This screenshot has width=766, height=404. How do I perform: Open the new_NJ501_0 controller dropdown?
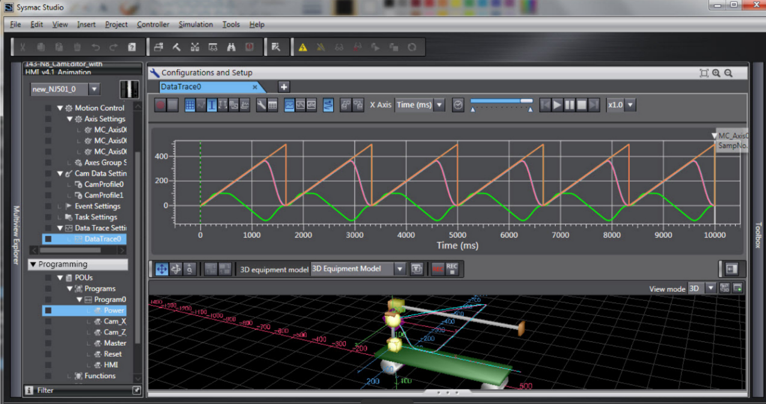94,89
